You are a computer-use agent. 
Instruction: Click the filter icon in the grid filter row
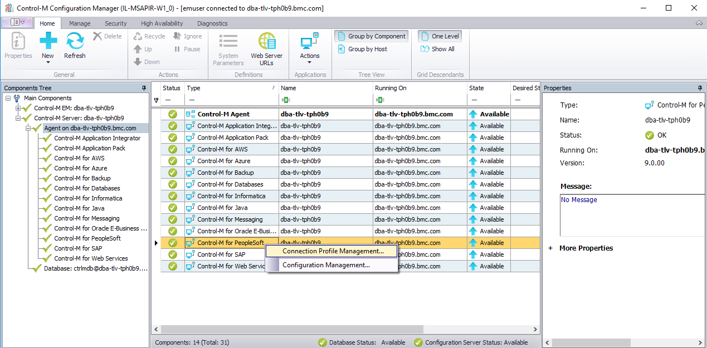[x=156, y=100]
